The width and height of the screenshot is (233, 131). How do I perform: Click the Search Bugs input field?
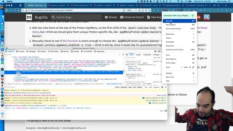pyautogui.click(x=76, y=17)
